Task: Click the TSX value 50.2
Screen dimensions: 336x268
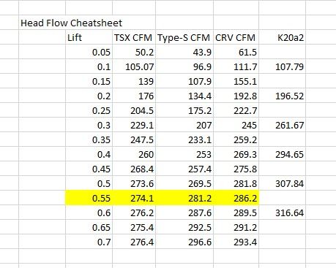Action: 134,52
